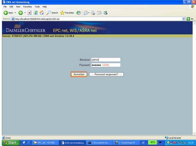
Task: Click the page vertical scrollbar up arrow
Action: [x=194, y=23]
